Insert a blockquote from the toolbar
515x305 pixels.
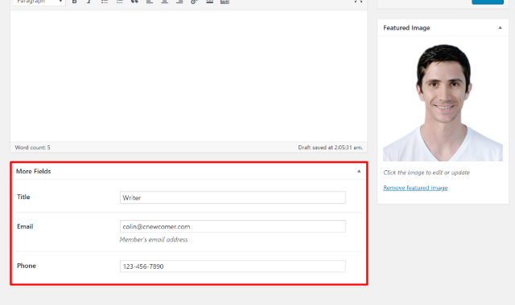click(134, 2)
